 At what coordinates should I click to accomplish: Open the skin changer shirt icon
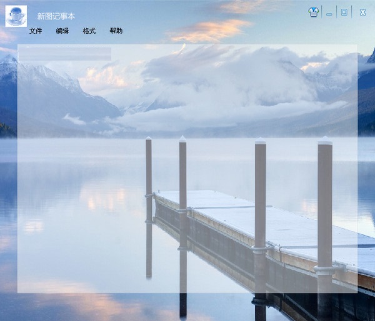tap(314, 12)
